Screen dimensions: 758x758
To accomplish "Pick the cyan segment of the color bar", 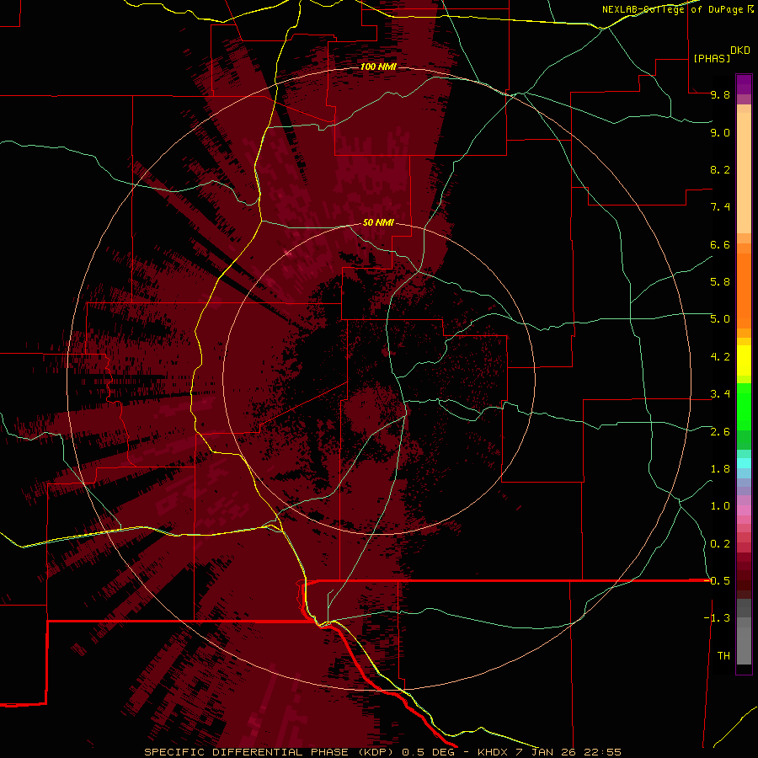I will [744, 463].
